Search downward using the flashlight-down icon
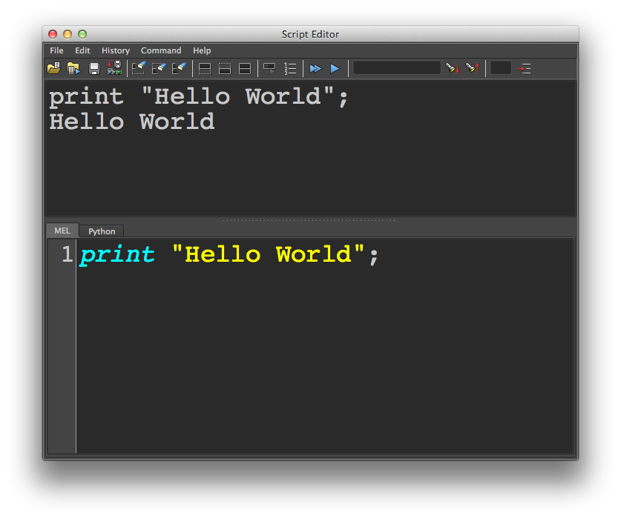This screenshot has width=621, height=519. click(x=452, y=68)
